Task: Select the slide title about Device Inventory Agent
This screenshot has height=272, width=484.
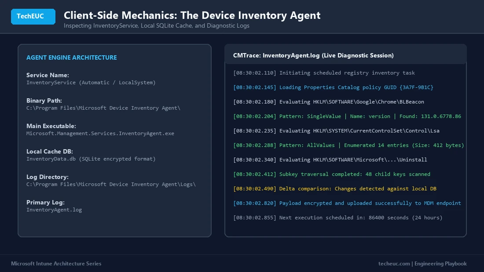Action: [x=192, y=15]
